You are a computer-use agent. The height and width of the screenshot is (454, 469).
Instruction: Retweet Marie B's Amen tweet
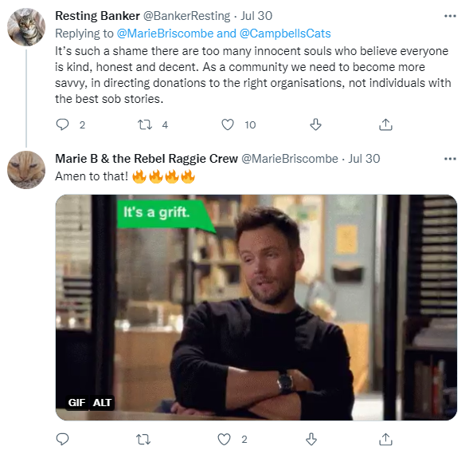point(143,440)
